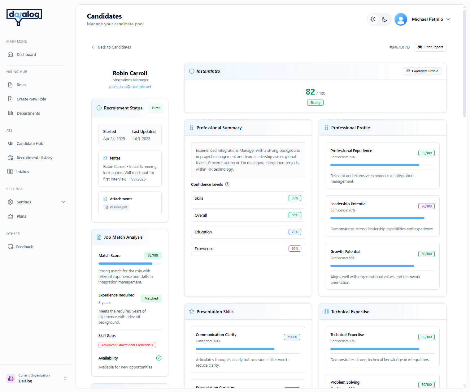Click the Departments building icon

tap(11, 113)
